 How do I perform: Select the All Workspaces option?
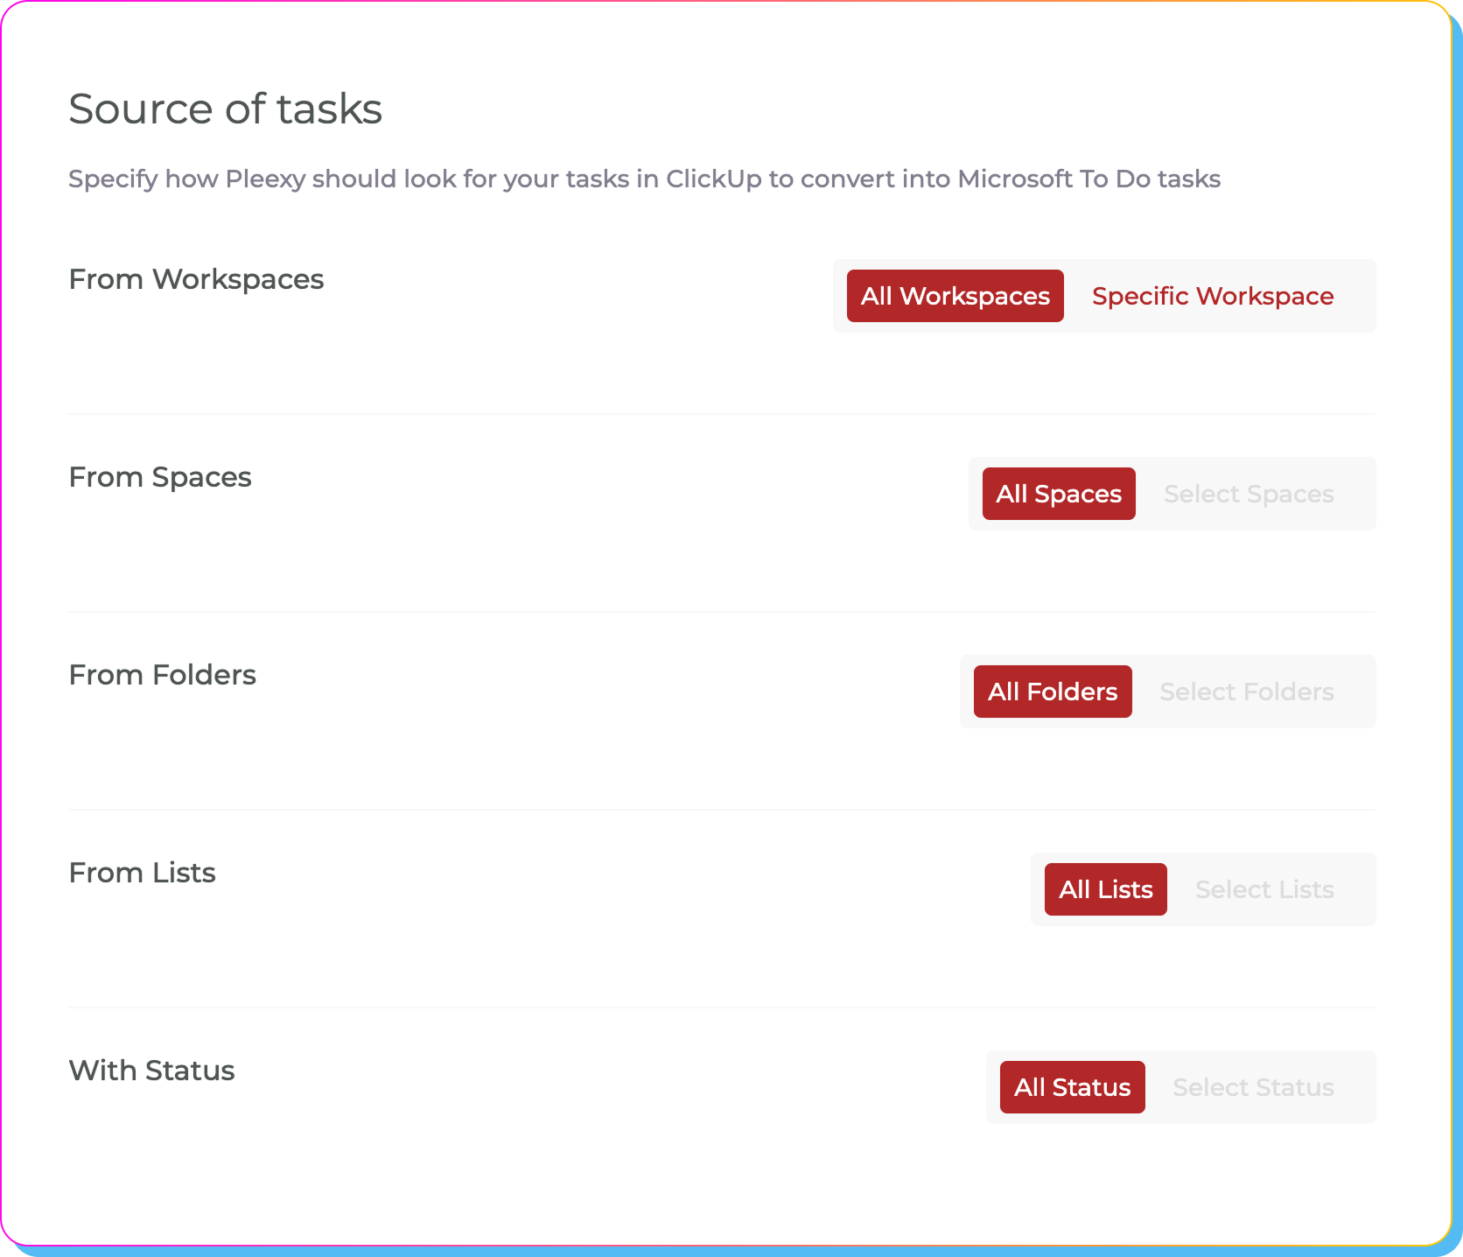955,296
